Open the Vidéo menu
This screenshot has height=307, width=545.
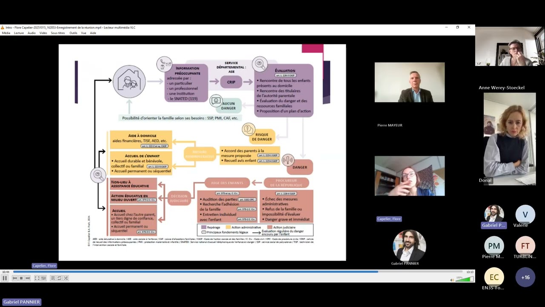coord(43,33)
